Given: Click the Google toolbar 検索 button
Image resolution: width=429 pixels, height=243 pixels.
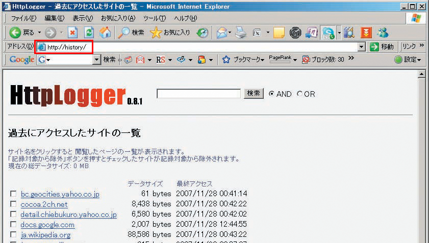Looking at the screenshot, I should pos(110,60).
